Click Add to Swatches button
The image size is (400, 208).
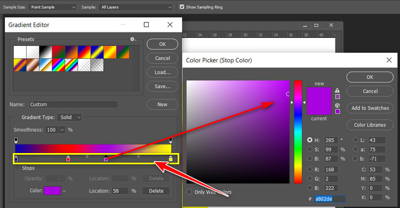tap(370, 108)
